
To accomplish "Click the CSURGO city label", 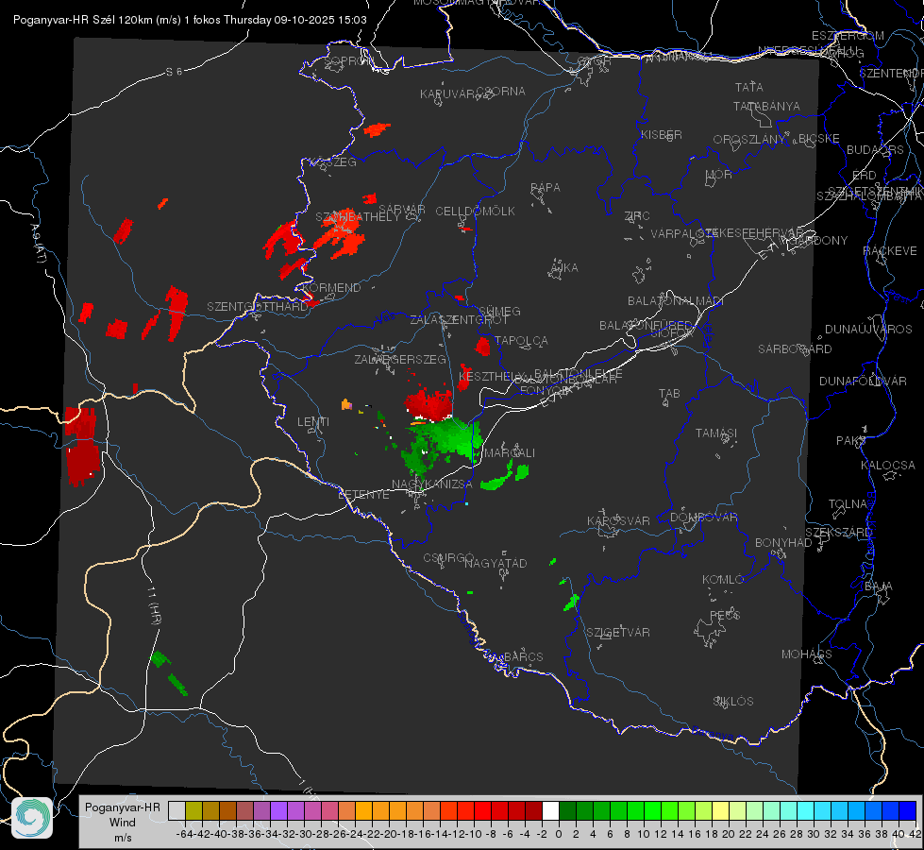I will click(448, 557).
